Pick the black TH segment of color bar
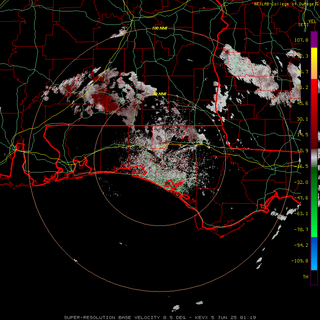This screenshot has width=320, height=320. pyautogui.click(x=314, y=277)
